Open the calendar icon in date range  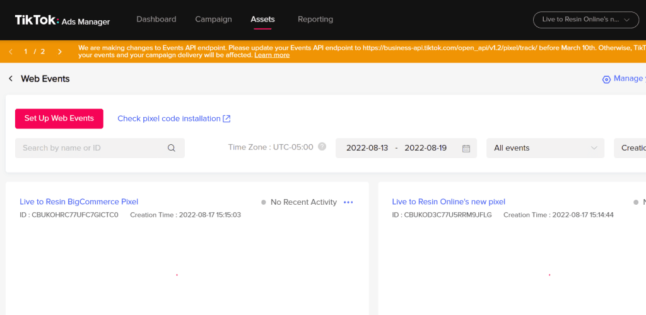(x=466, y=149)
